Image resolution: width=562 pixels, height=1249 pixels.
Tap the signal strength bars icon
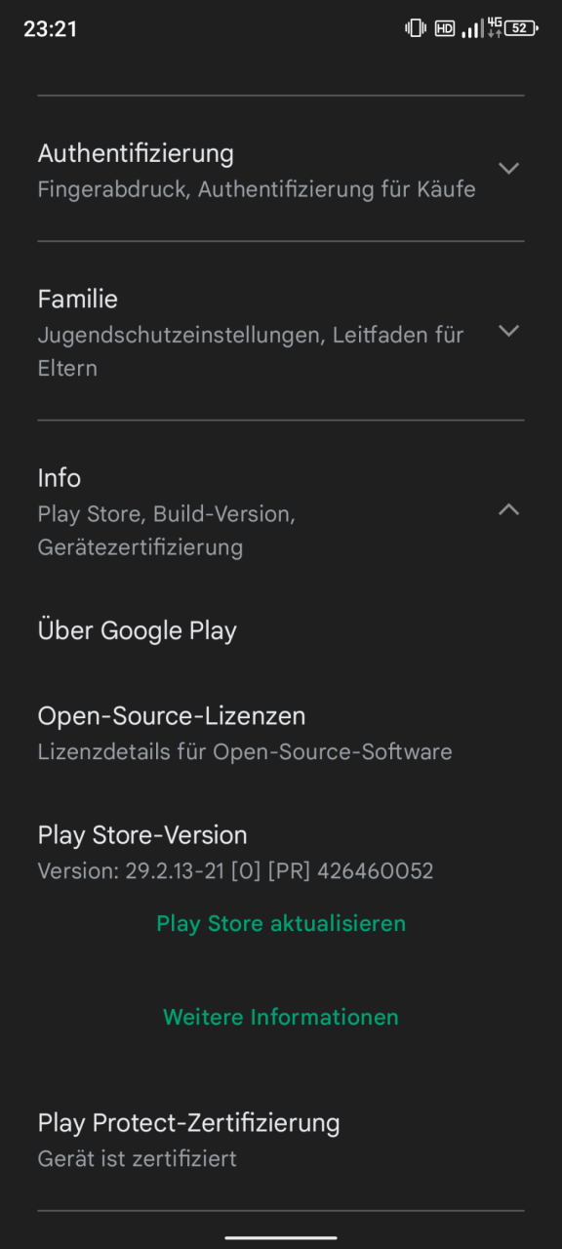(472, 28)
